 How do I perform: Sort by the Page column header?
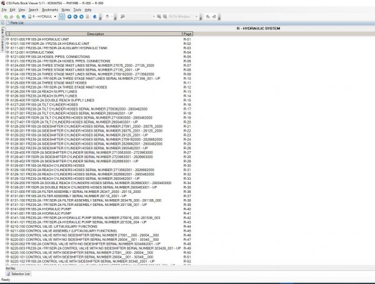click(187, 34)
